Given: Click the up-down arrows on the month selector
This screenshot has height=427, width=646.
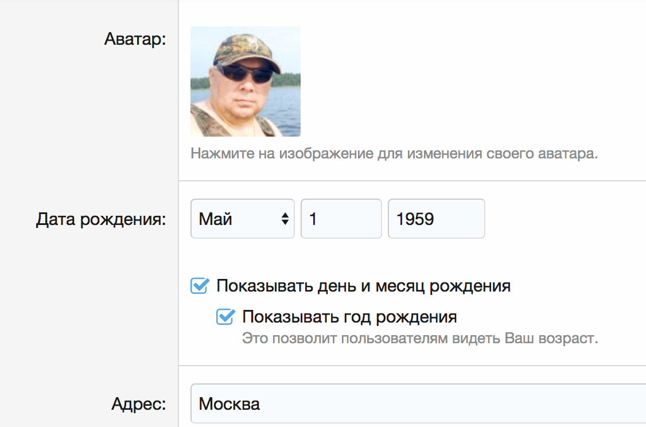Looking at the screenshot, I should tap(285, 219).
